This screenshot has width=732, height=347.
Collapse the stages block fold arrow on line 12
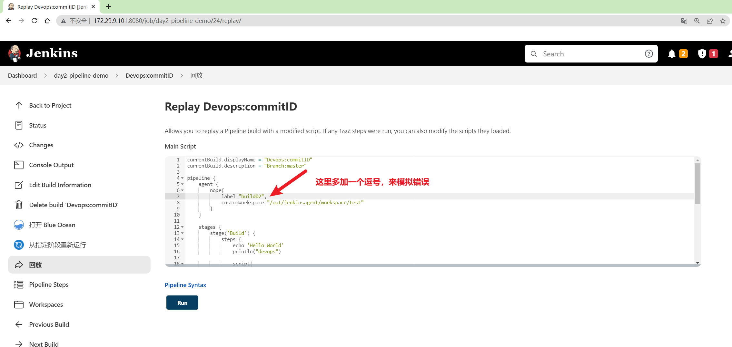coord(183,227)
